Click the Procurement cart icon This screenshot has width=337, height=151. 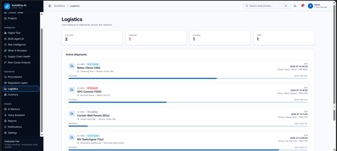pos(5,77)
